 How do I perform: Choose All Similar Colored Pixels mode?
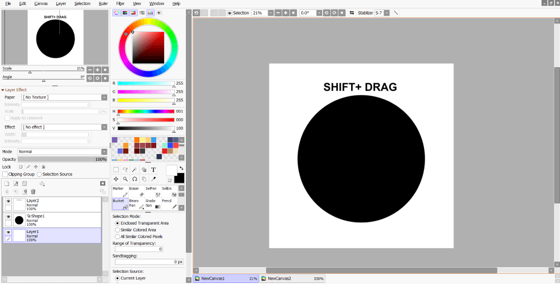[117, 236]
